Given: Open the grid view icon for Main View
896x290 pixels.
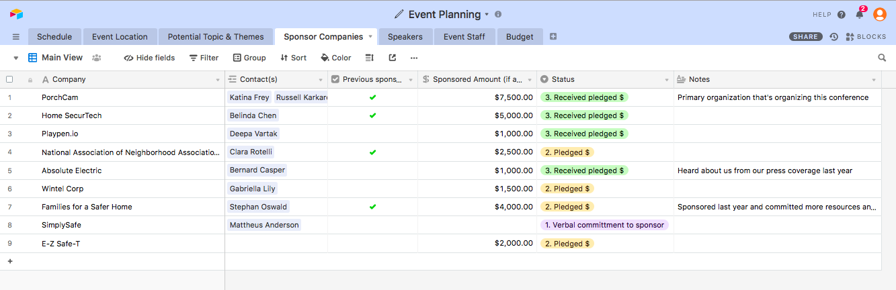Looking at the screenshot, I should click(x=32, y=58).
